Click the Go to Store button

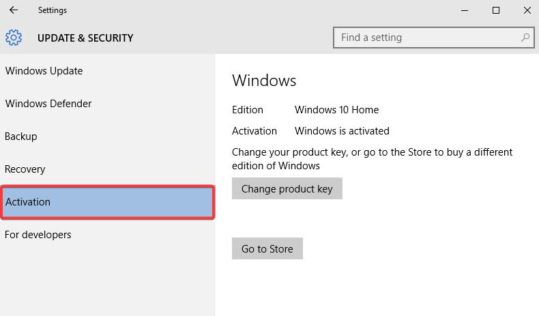(x=267, y=248)
